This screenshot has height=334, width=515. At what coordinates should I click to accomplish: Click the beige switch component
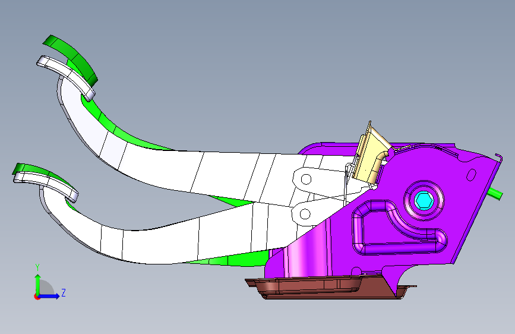[x=371, y=155]
